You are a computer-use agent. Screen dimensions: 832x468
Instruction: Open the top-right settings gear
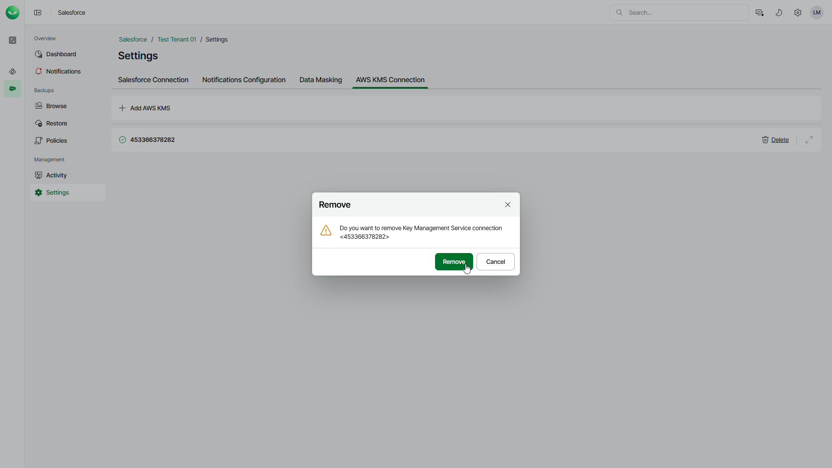coord(797,13)
